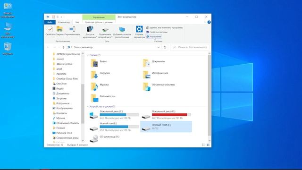Image resolution: width=302 pixels, height=170 pixels.
Task: Switch to details view in status bar
Action: (x=203, y=145)
